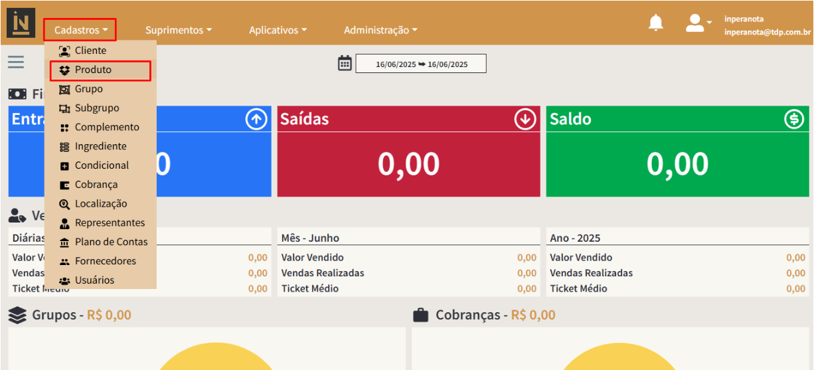Click Valor Vendido under Ano - 2025

pyautogui.click(x=581, y=258)
